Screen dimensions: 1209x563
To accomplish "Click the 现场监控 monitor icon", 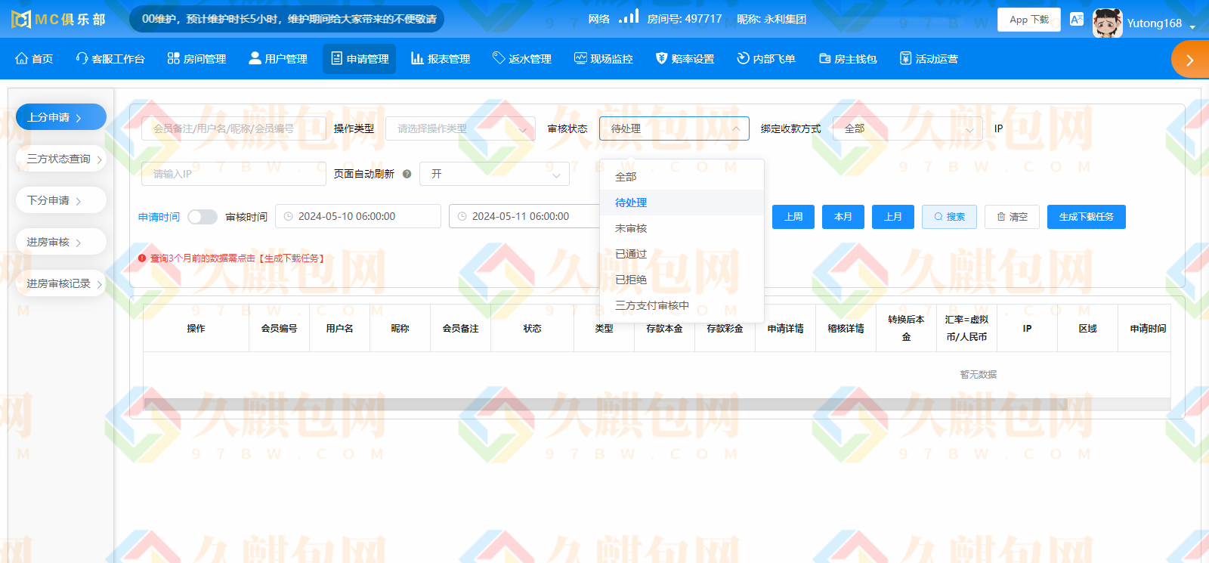I will [580, 58].
